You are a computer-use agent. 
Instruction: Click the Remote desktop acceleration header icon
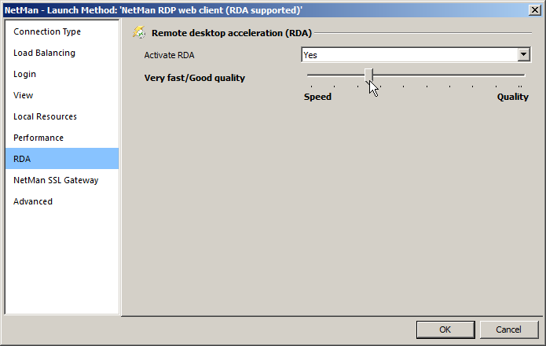tap(139, 33)
